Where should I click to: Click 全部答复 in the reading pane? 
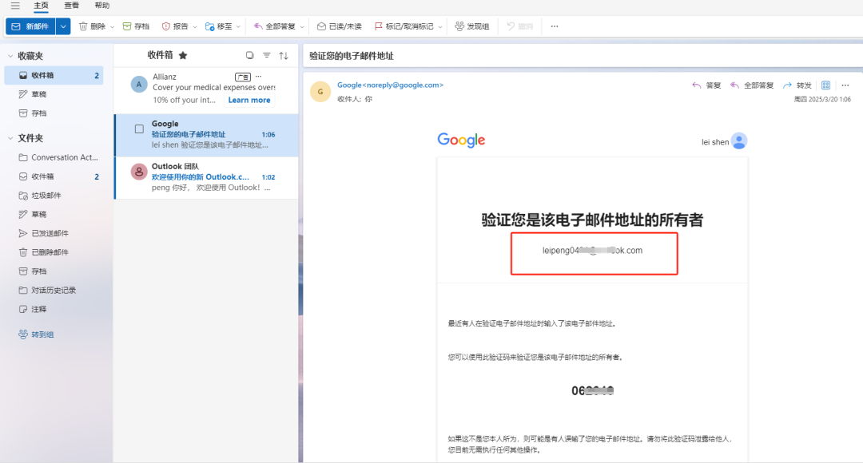coord(751,85)
